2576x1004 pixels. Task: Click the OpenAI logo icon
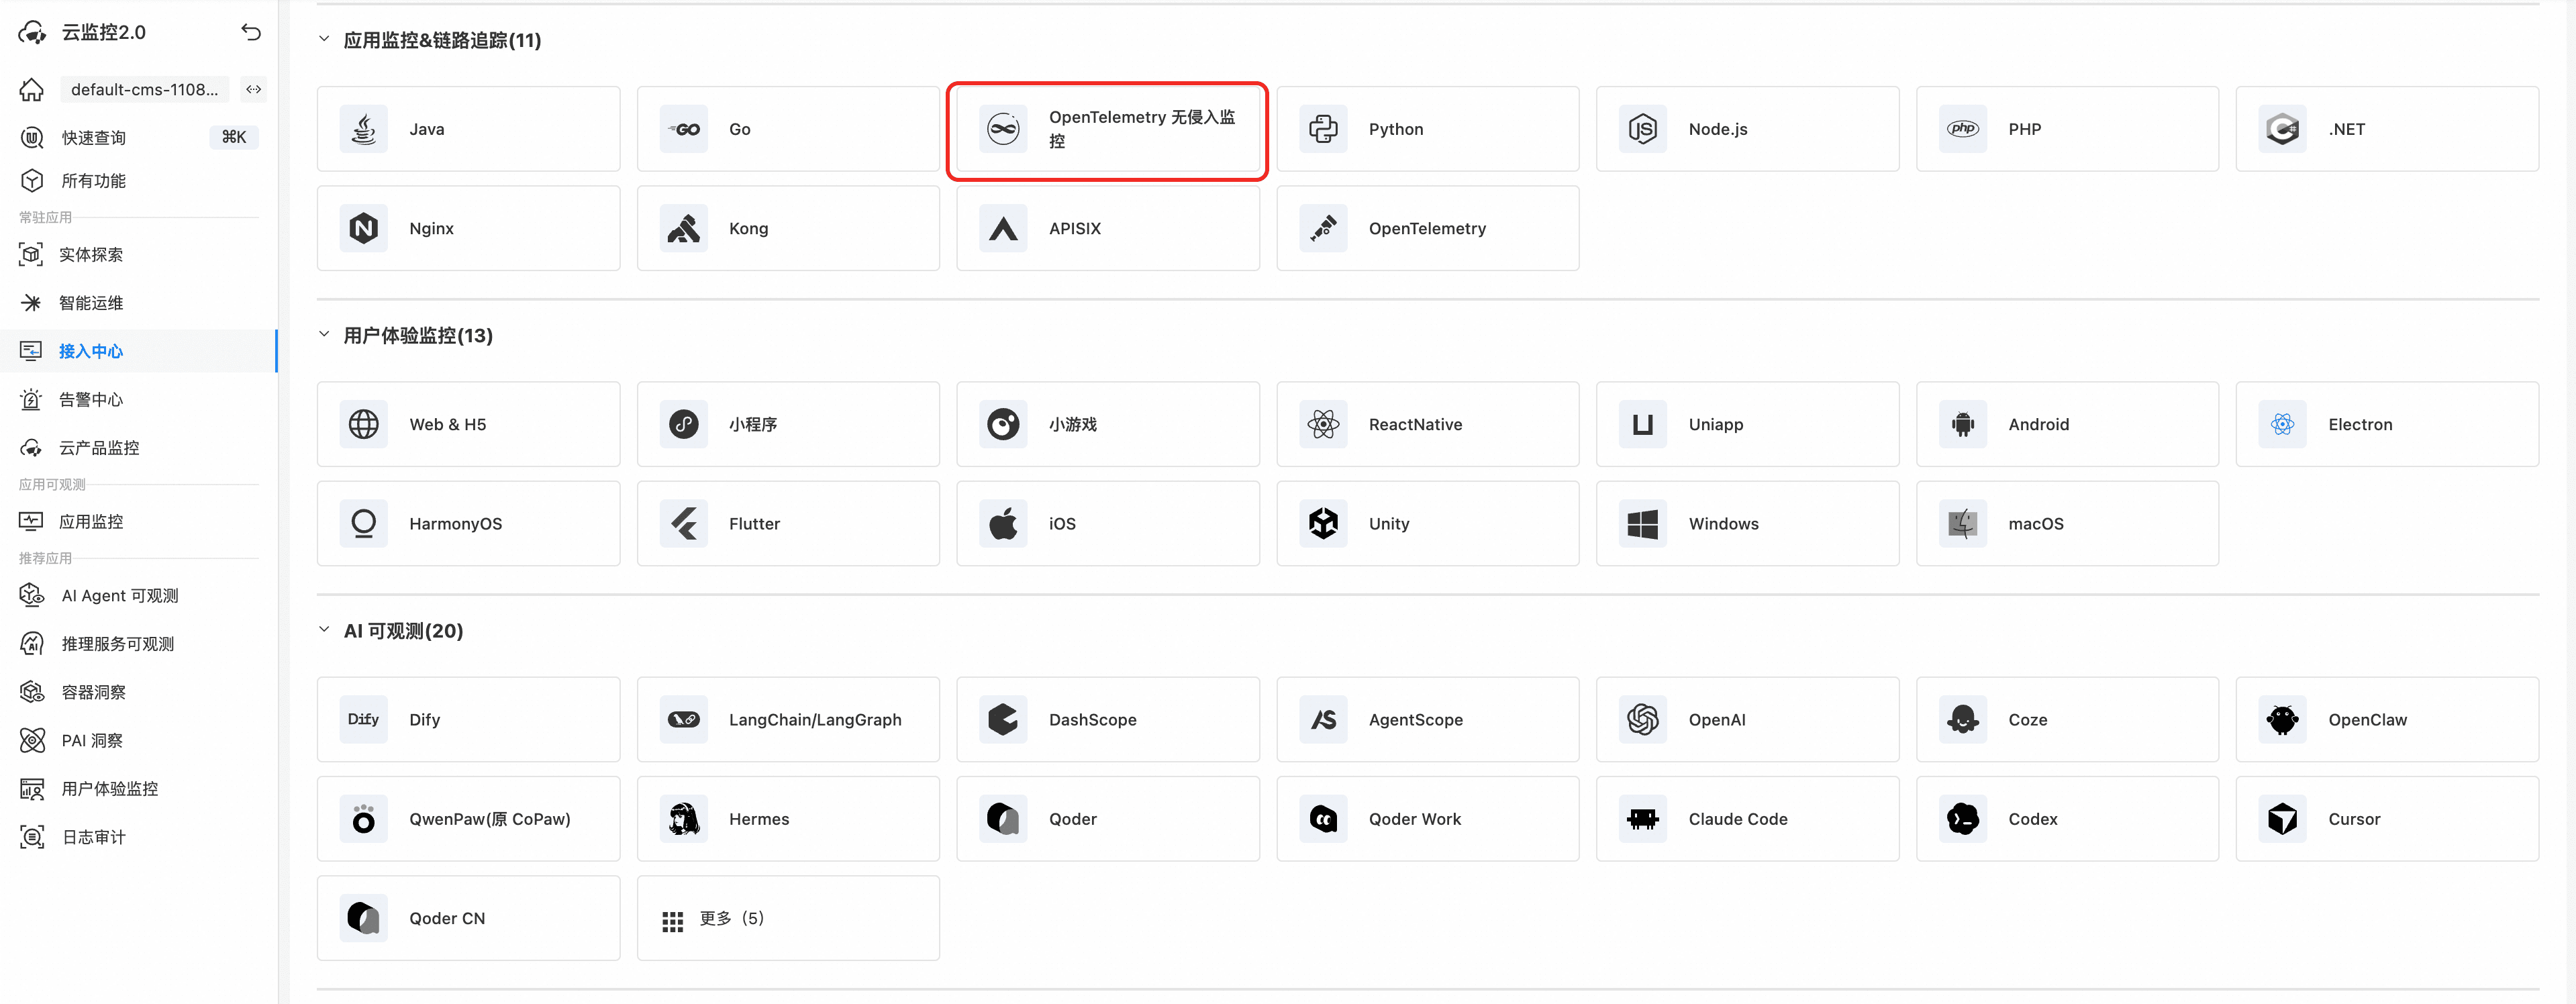click(x=1643, y=719)
